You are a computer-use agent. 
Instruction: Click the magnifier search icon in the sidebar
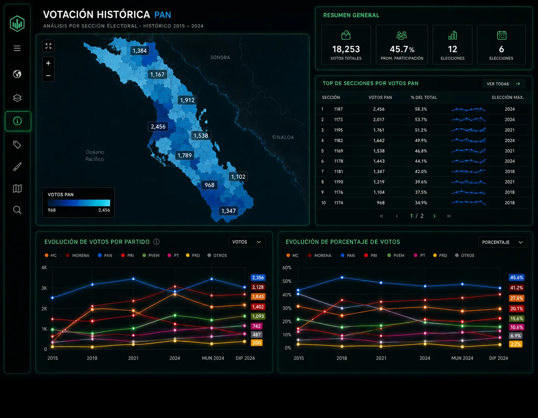click(x=17, y=210)
